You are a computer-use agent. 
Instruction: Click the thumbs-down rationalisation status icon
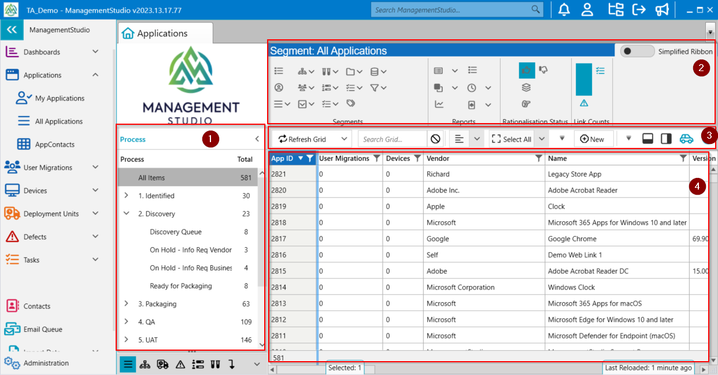coord(543,70)
